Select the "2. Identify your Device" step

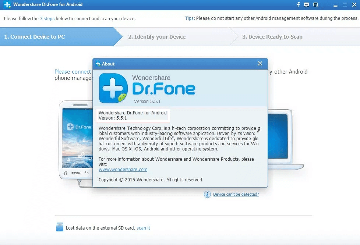pyautogui.click(x=157, y=37)
